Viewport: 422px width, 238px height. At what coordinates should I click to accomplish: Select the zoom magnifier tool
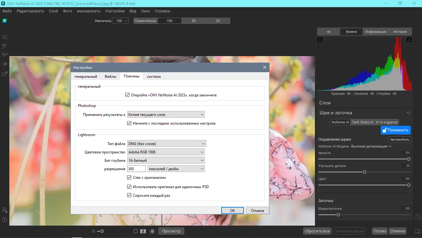5,74
